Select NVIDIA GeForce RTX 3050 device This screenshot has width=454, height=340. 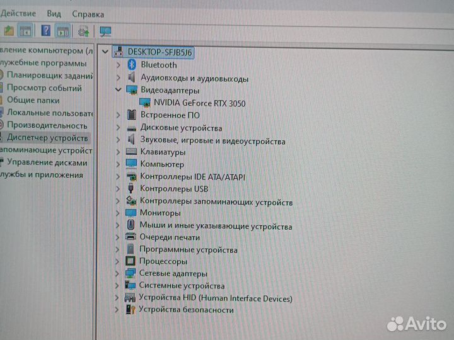[x=199, y=103]
